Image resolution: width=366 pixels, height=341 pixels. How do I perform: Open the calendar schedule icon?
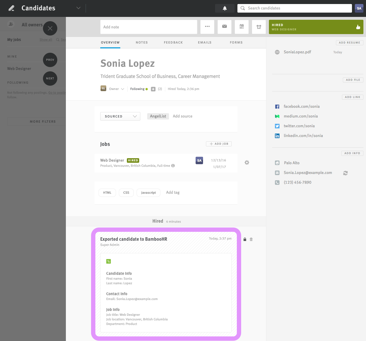(x=242, y=27)
